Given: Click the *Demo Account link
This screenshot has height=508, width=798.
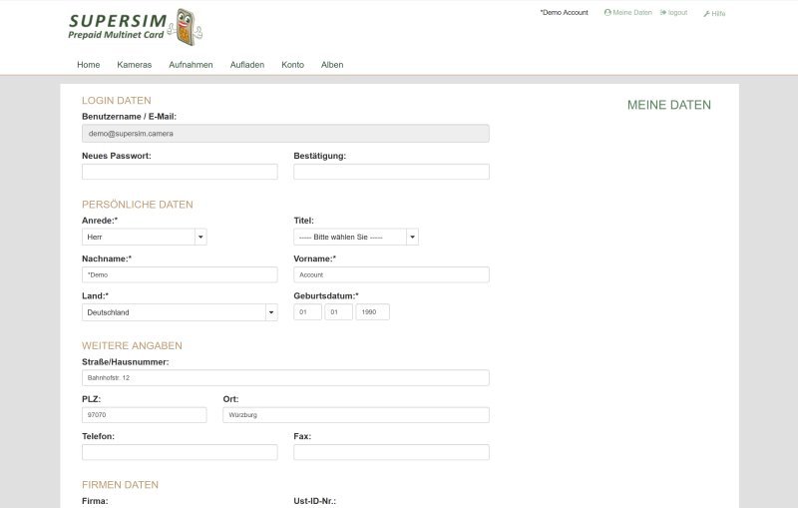Looking at the screenshot, I should (564, 13).
